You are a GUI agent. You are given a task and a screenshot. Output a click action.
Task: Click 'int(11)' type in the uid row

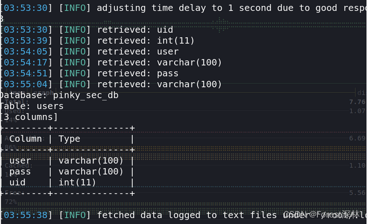pos(77,183)
